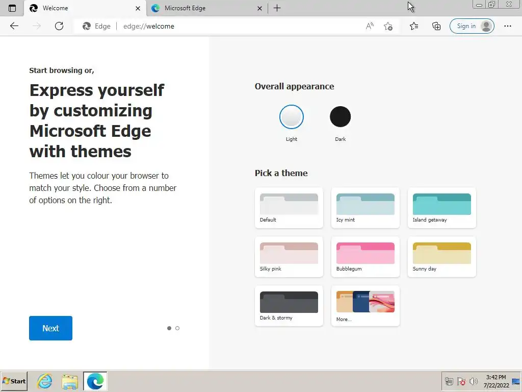Image resolution: width=522 pixels, height=392 pixels.
Task: Click Sign in button
Action: point(472,26)
